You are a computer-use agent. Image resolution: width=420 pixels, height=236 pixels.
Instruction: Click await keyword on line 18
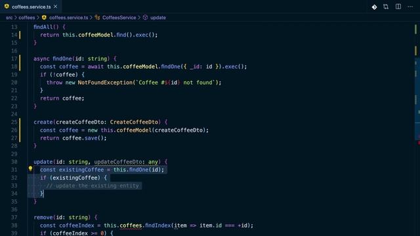click(96, 67)
